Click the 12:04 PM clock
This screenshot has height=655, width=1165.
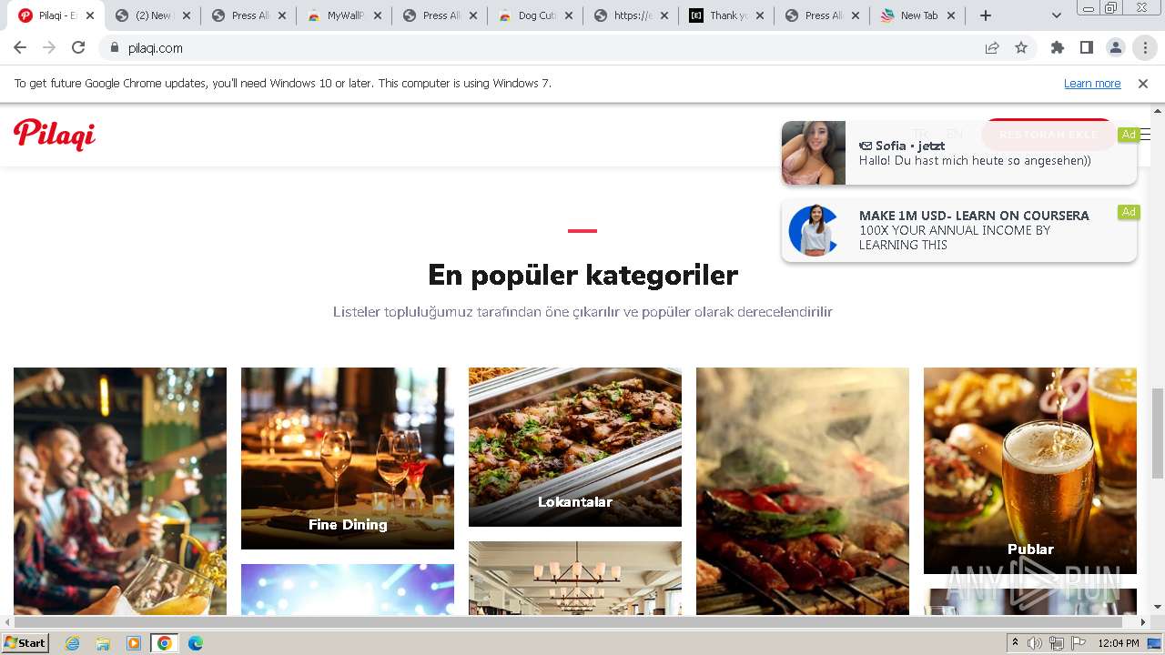click(1119, 643)
